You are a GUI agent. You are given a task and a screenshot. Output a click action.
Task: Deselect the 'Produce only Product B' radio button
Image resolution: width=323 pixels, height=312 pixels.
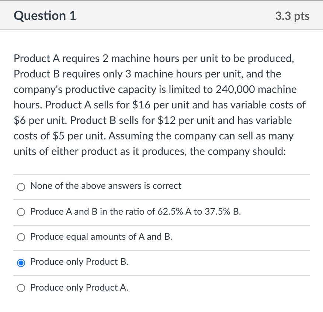[21, 263]
